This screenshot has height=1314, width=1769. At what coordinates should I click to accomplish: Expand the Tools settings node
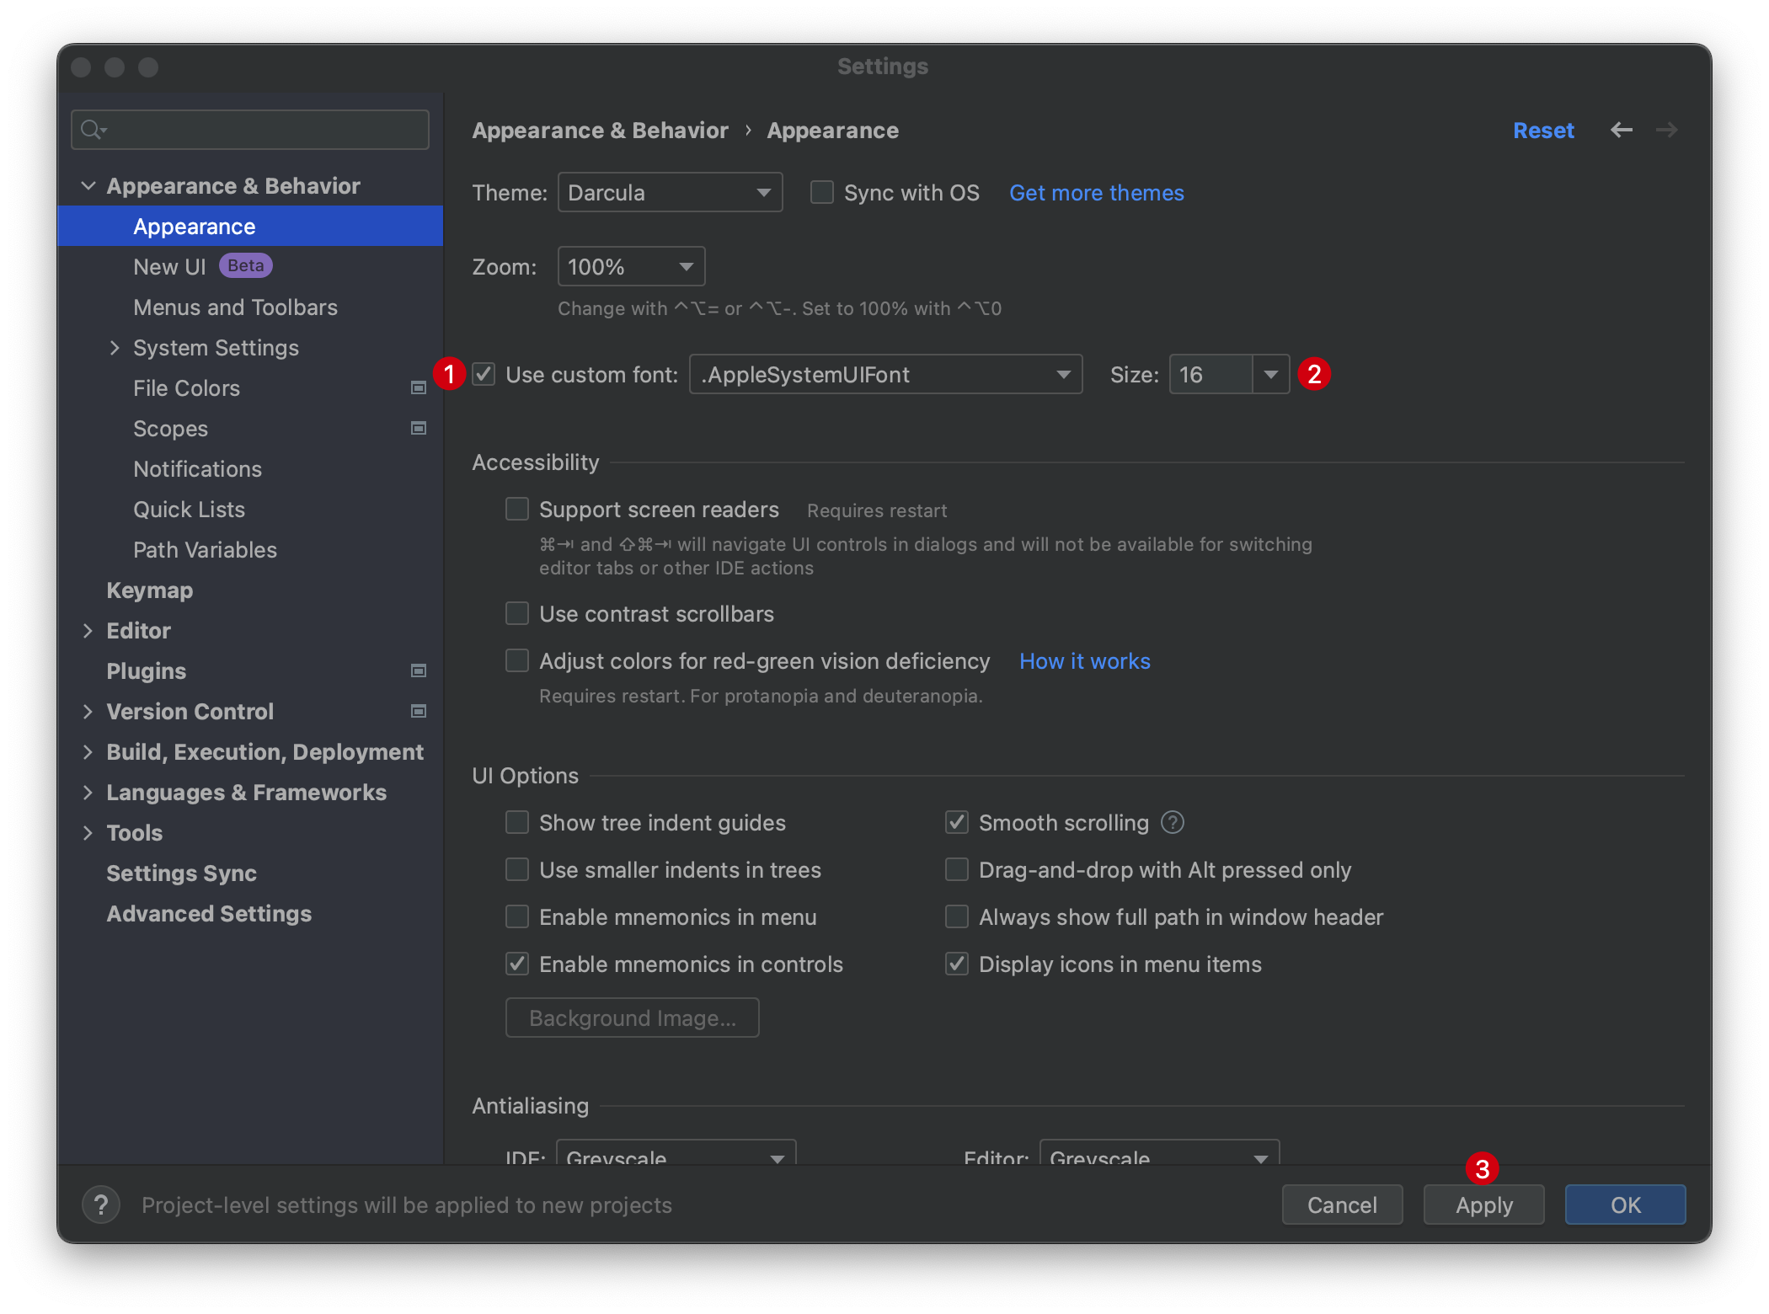tap(88, 832)
